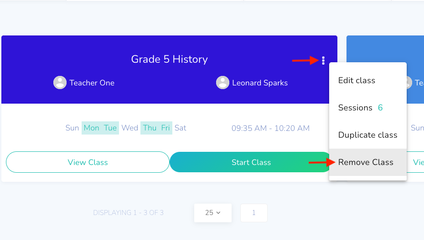Click the 09:35 AM - 10:20 AM time
424x240 pixels.
(x=270, y=128)
